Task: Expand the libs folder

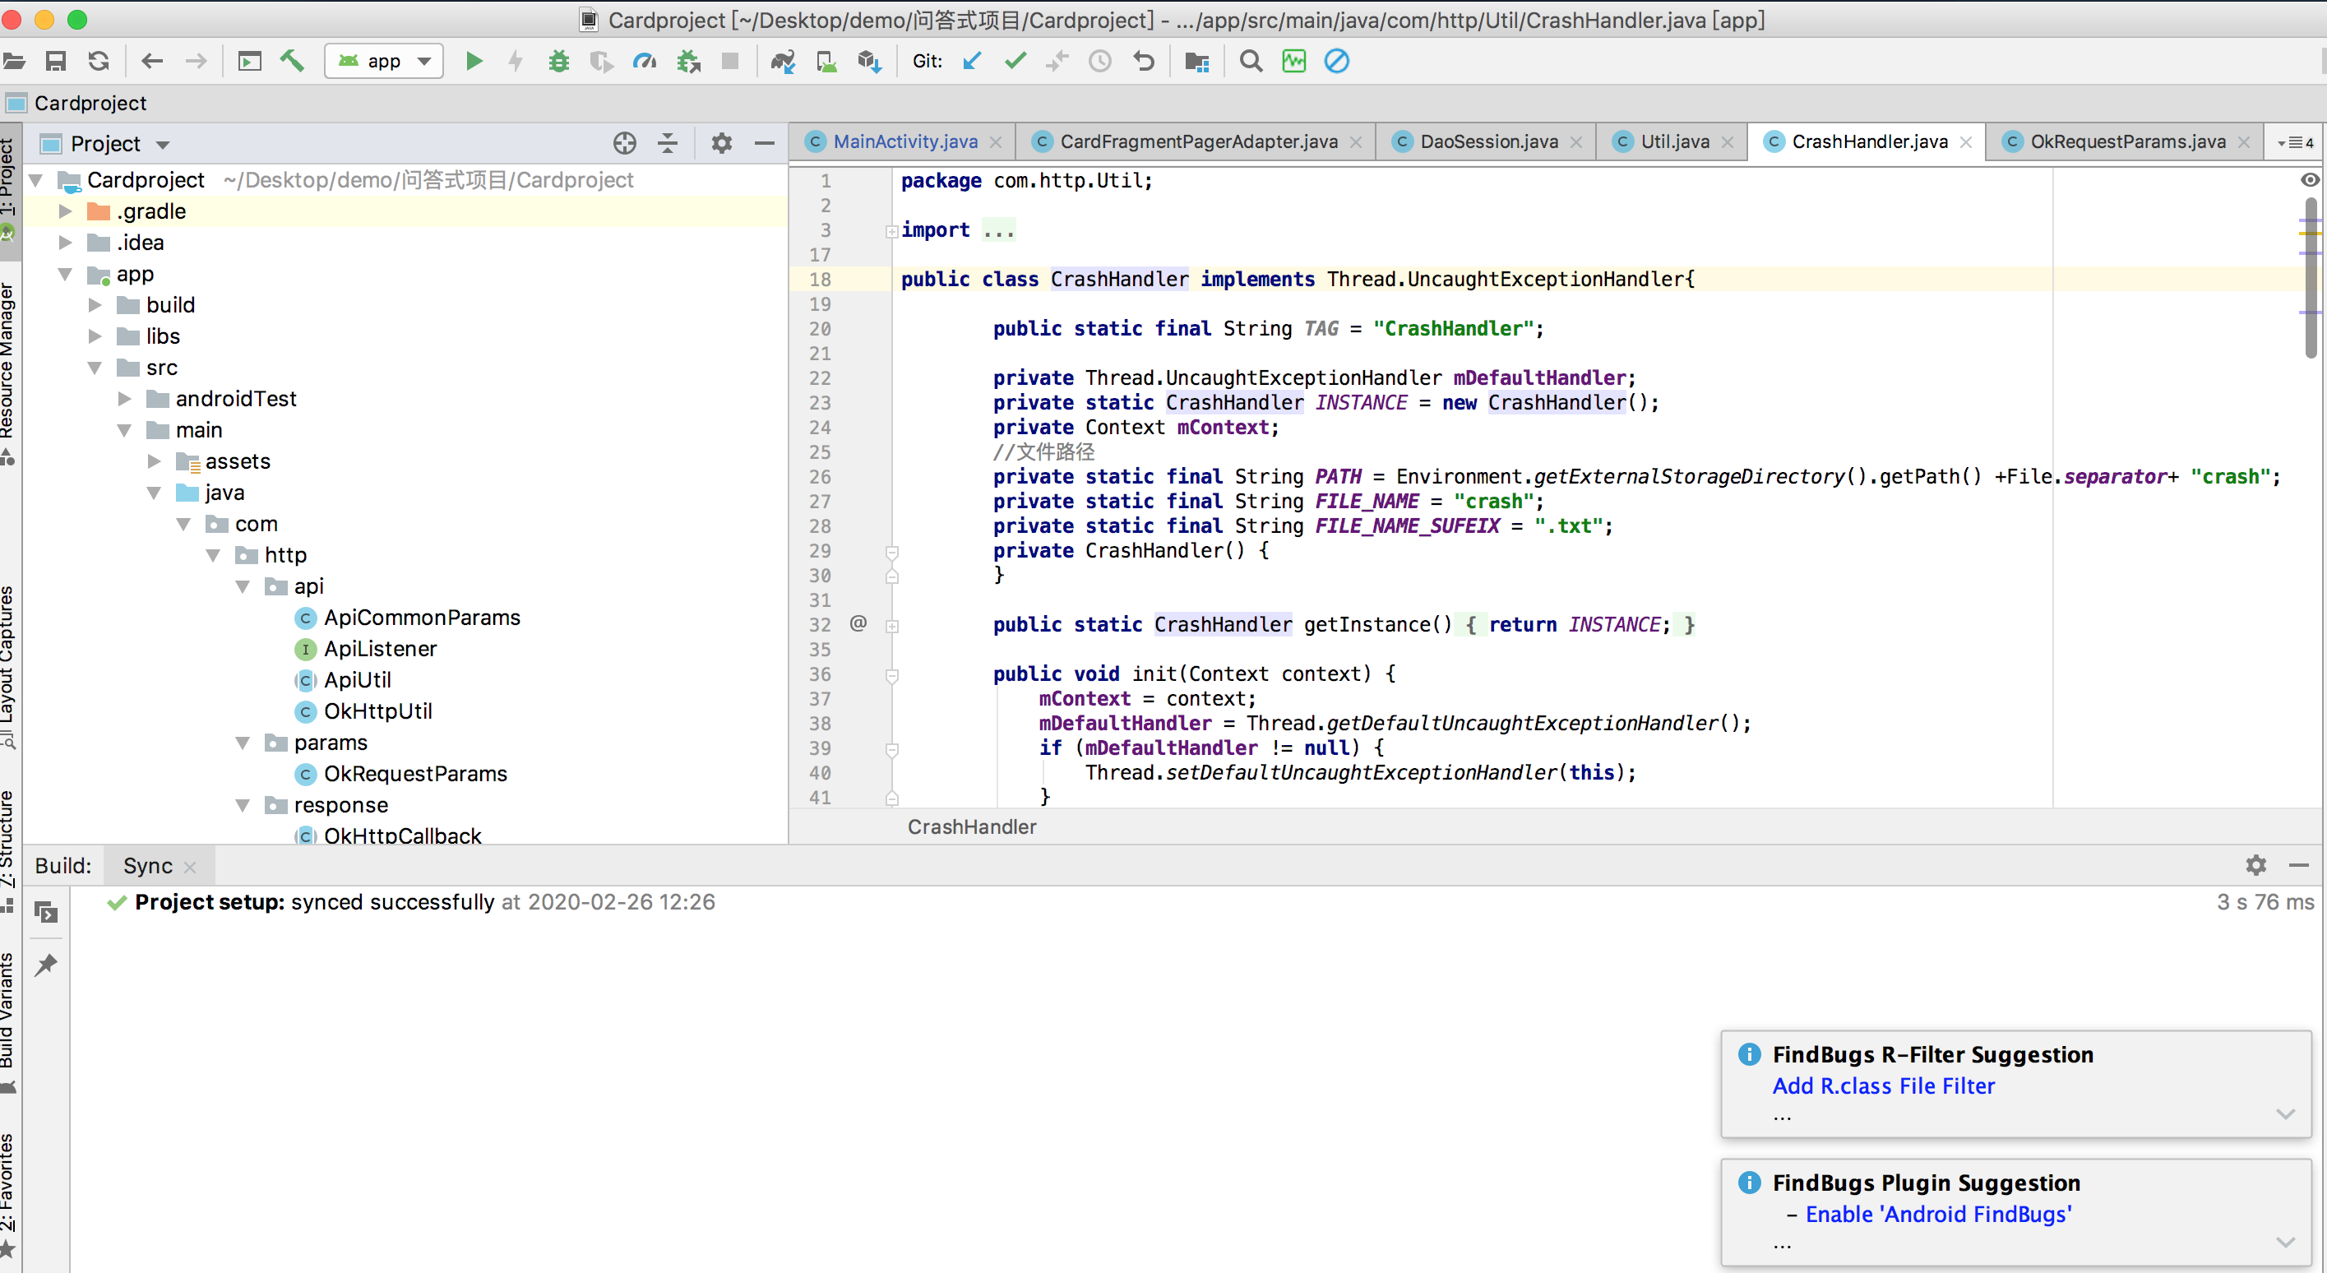Action: [x=95, y=336]
